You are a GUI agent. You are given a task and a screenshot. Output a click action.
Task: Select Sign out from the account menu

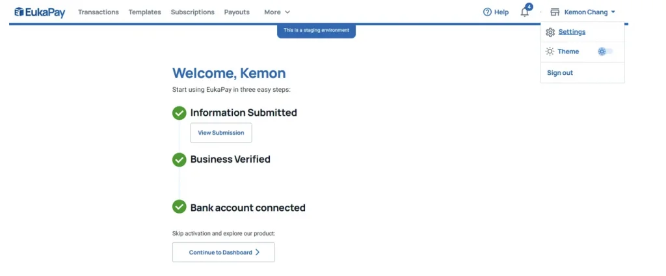(x=560, y=73)
